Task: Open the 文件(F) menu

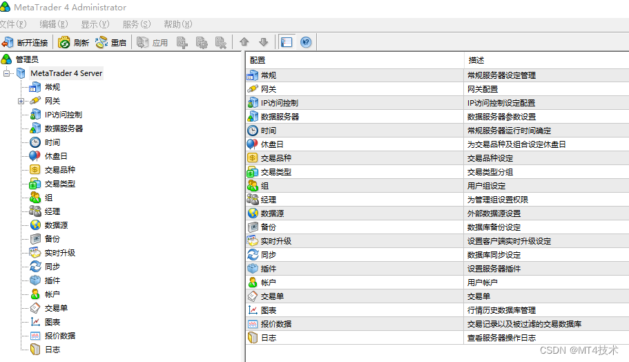Action: click(13, 24)
